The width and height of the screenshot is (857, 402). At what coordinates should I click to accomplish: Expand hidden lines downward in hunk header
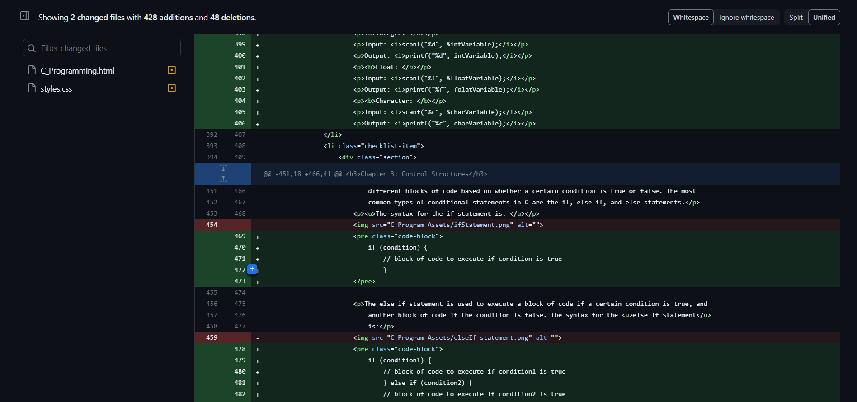coord(223,169)
